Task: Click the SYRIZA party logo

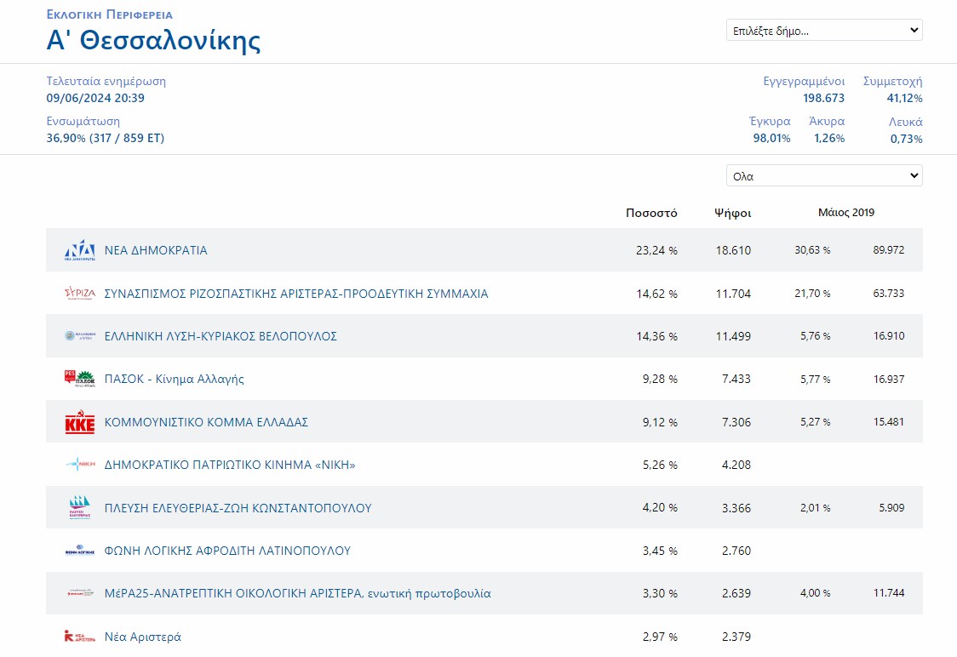Action: pos(80,294)
